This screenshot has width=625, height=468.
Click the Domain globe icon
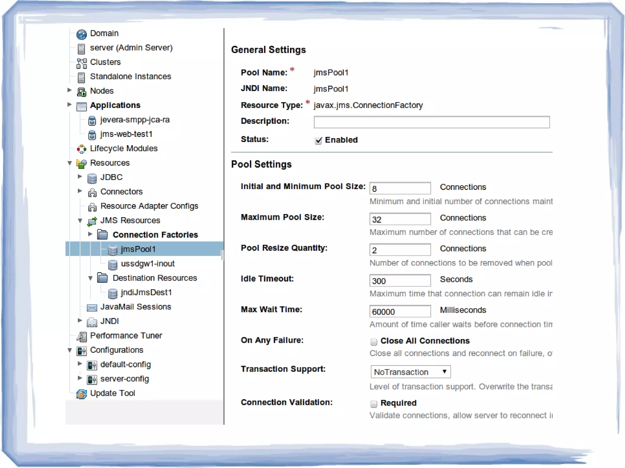[x=81, y=34]
